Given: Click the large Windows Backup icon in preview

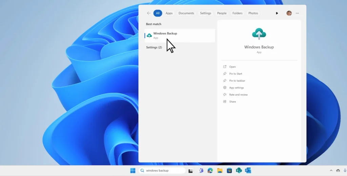Looking at the screenshot, I should pyautogui.click(x=259, y=34).
